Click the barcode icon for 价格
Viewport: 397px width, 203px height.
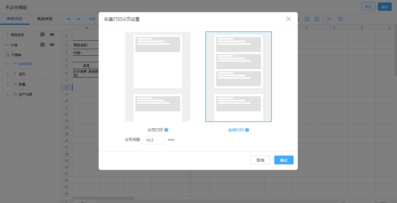point(52,45)
